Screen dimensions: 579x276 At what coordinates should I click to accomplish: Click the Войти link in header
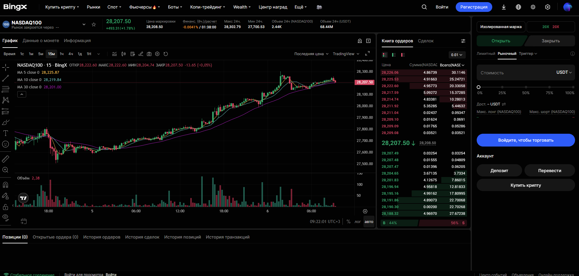click(x=442, y=7)
